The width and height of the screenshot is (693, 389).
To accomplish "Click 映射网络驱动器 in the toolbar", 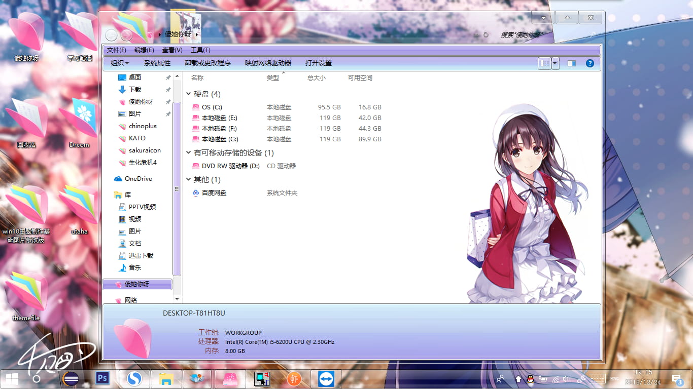I will tap(268, 63).
